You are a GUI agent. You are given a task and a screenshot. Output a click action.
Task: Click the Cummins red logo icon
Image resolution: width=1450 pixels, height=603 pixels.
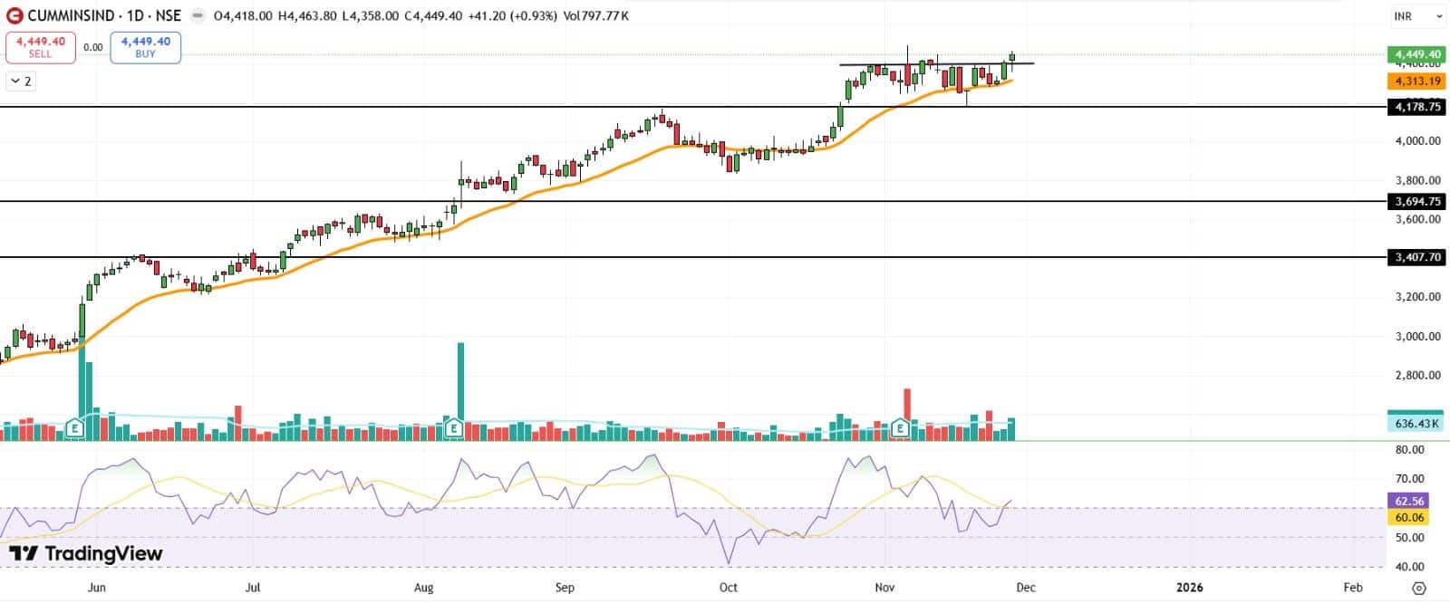click(x=14, y=15)
